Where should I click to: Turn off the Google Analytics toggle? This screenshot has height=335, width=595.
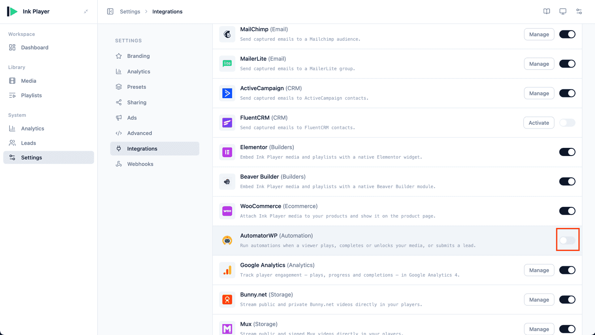tap(567, 270)
